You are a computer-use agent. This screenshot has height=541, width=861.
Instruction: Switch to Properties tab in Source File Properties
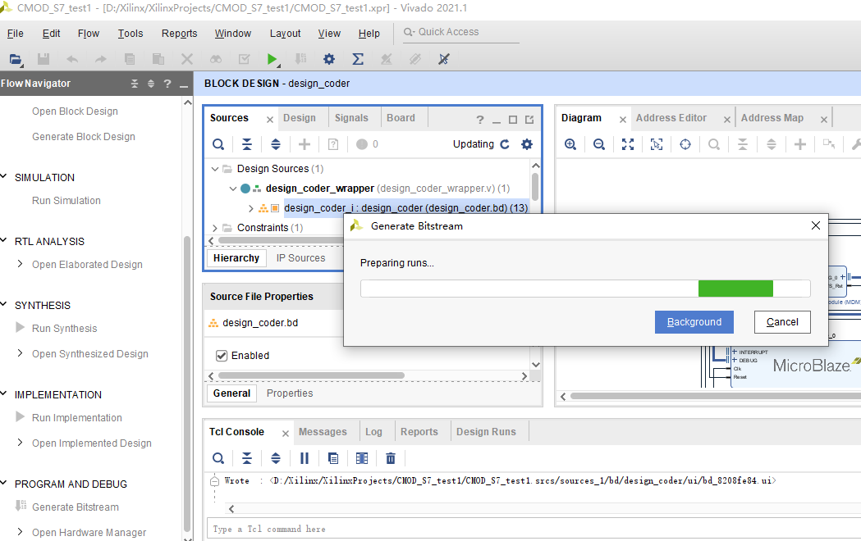[290, 393]
